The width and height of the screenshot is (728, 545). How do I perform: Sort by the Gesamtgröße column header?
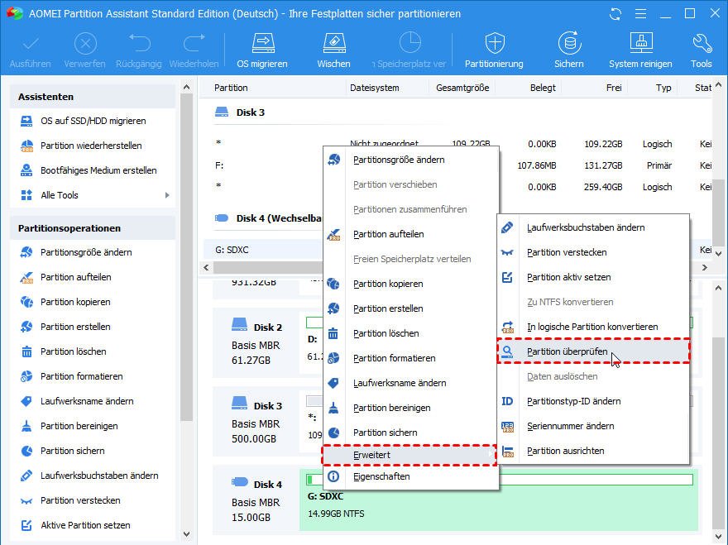point(462,88)
